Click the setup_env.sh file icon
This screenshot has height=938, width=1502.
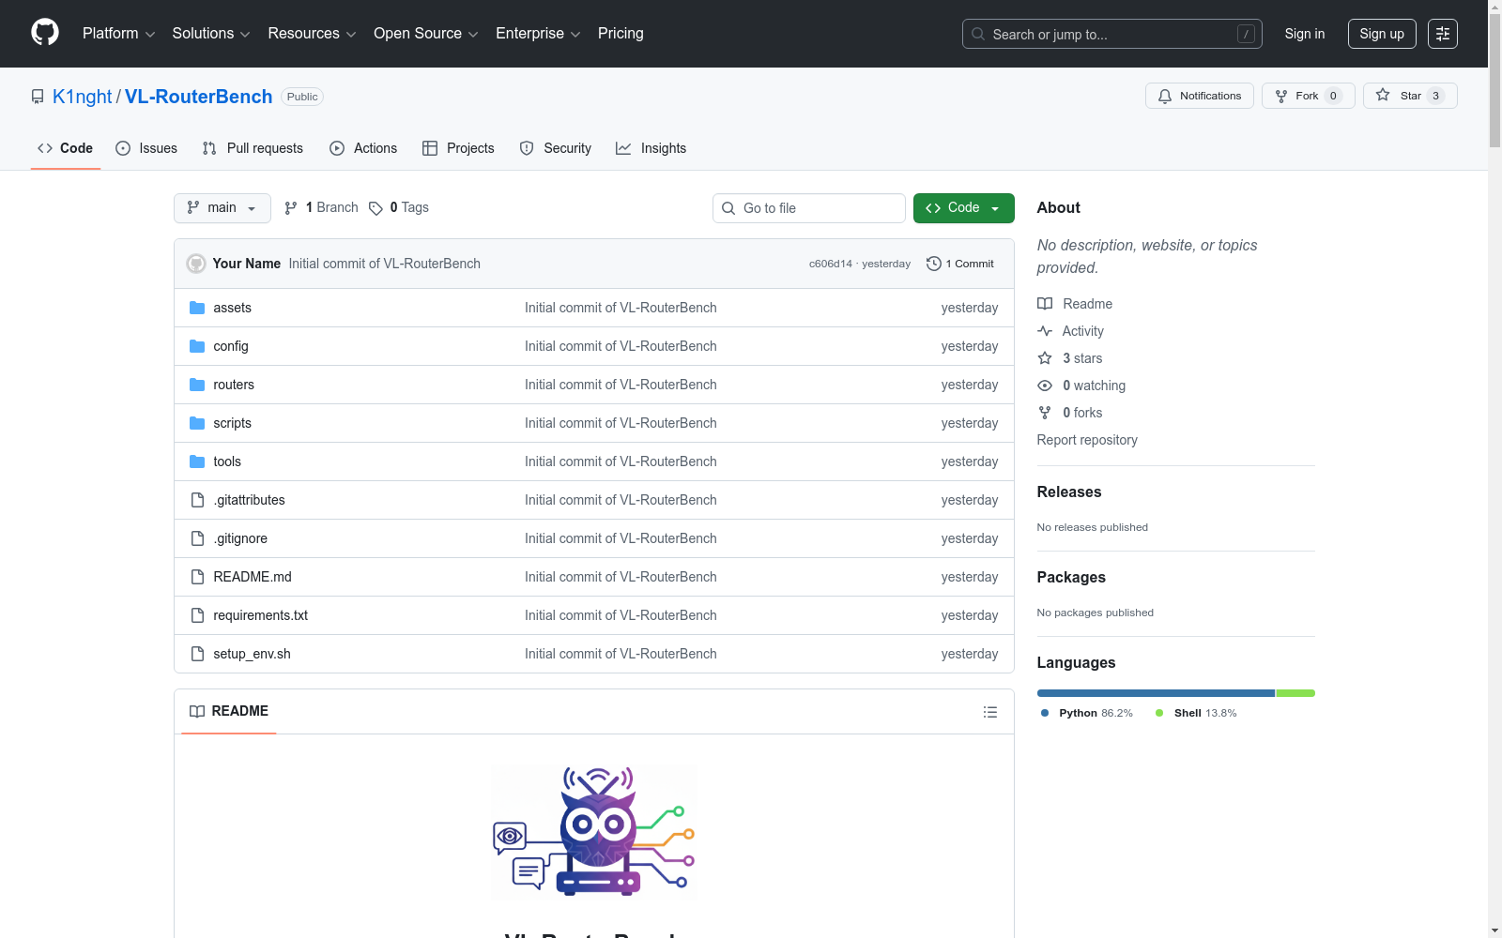197,654
